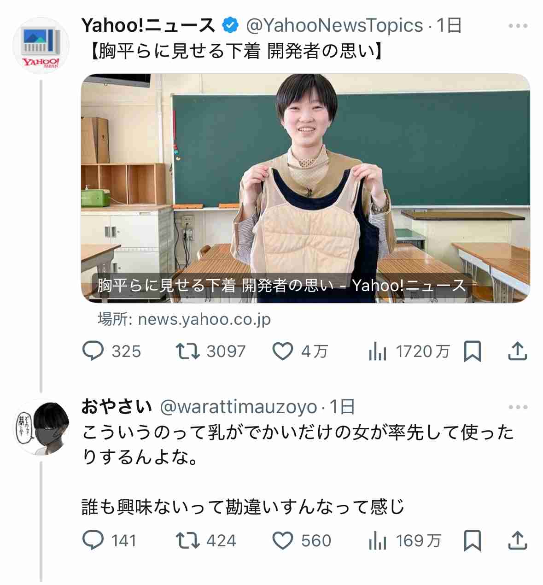
Task: Open news.yahoo.co.jp source link
Action: tap(184, 319)
